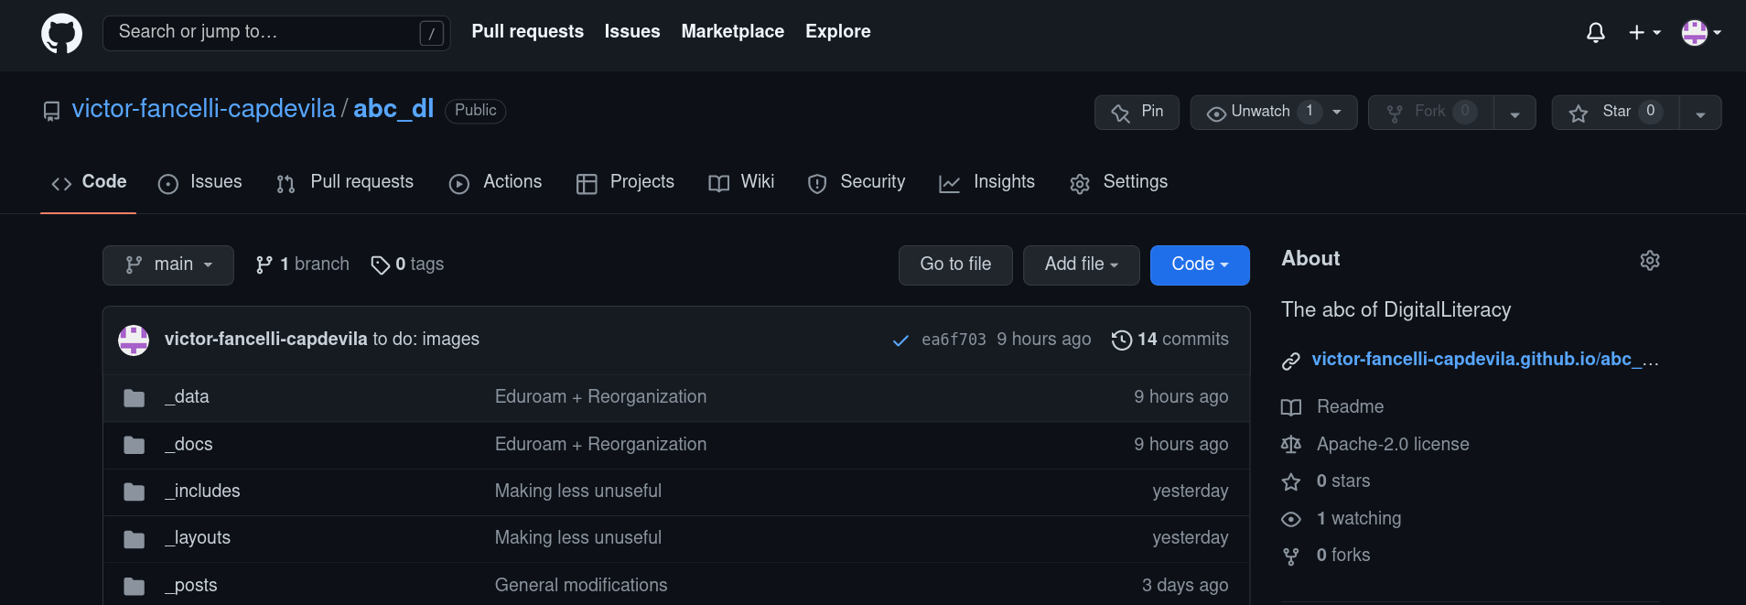Click the _includes folder icon

tap(135, 492)
